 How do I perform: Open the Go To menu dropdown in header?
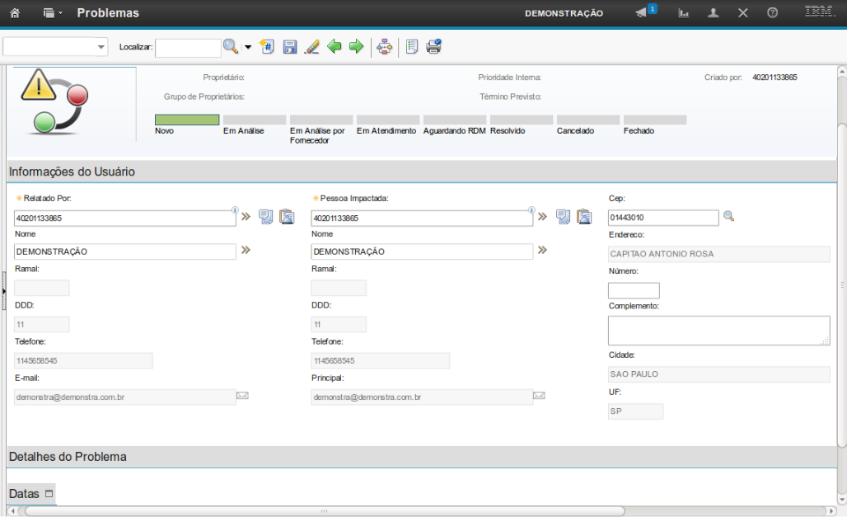point(53,13)
